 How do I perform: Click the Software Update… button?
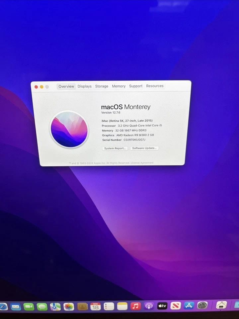click(x=144, y=148)
